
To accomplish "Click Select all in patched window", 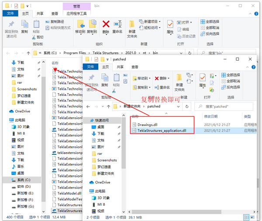I will [231, 75].
